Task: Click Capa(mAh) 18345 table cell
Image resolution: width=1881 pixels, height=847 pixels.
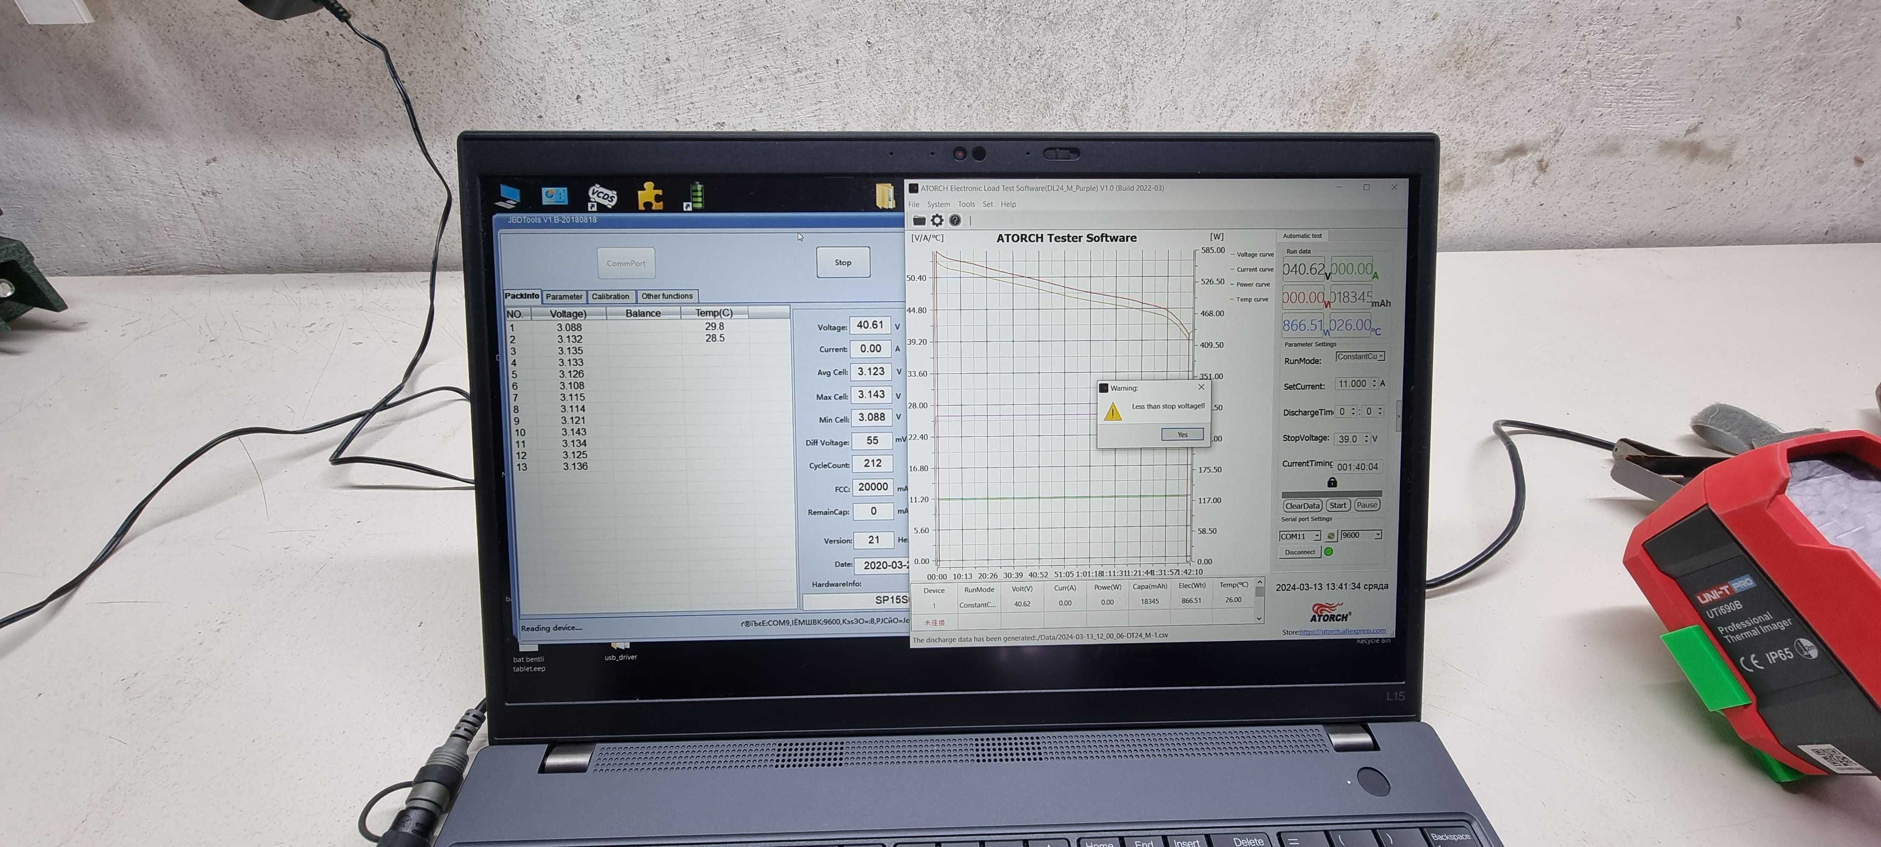Action: pos(1150,602)
